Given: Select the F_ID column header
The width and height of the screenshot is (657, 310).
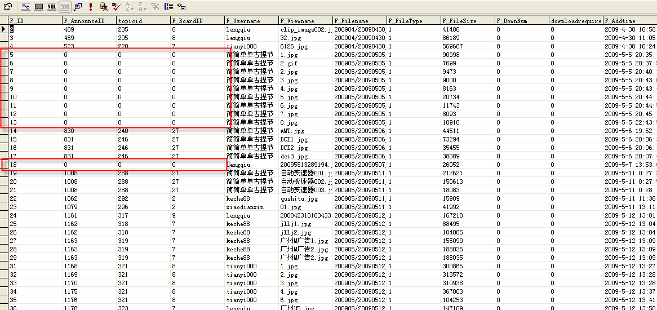Looking at the screenshot, I should 35,21.
